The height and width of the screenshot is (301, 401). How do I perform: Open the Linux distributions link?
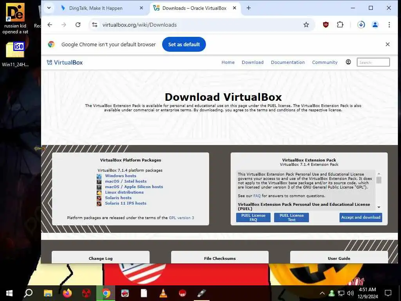(124, 192)
